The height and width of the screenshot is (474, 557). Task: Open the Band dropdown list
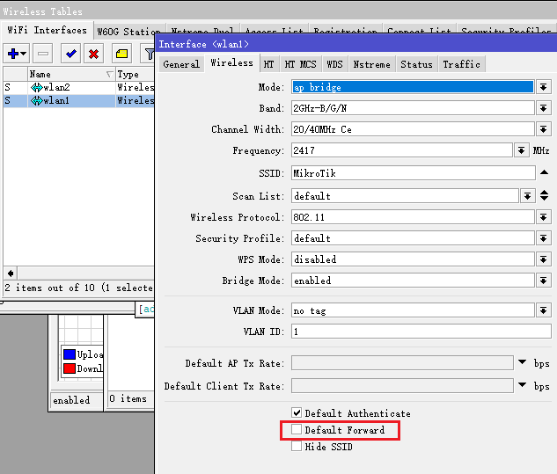click(x=543, y=108)
